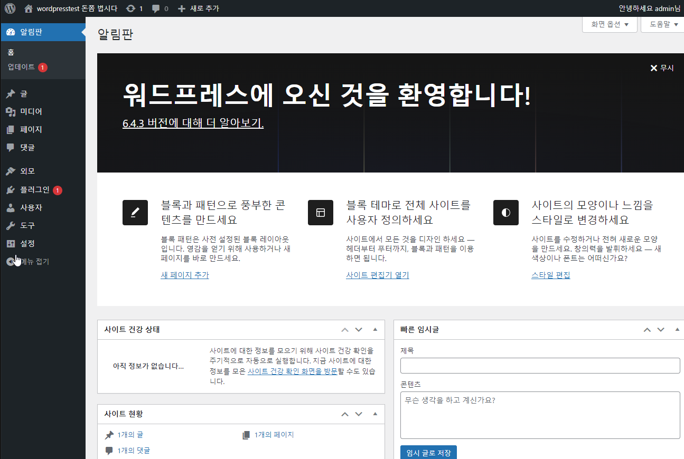Move 사이트 현황 panel up
The image size is (684, 459).
tap(345, 414)
